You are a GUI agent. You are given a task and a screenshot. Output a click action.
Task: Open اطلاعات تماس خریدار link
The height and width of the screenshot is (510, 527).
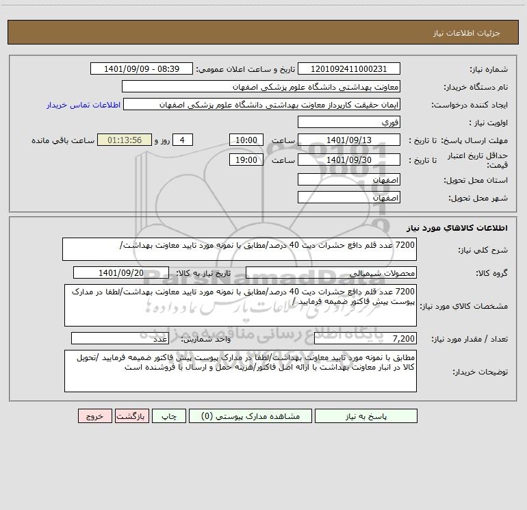[x=83, y=105]
